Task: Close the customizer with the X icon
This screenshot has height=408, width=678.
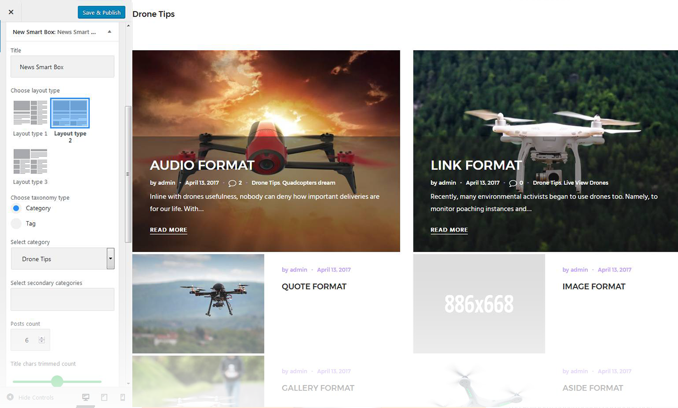Action: tap(11, 12)
